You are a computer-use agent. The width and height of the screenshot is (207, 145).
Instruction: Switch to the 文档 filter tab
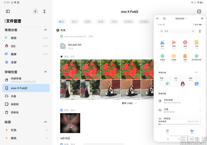click(x=114, y=22)
